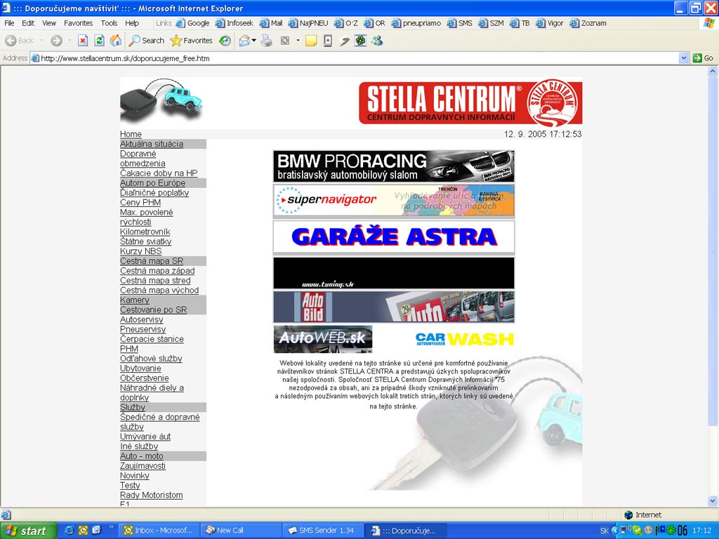Open the Search toolbar button
719x539 pixels.
(x=146, y=41)
